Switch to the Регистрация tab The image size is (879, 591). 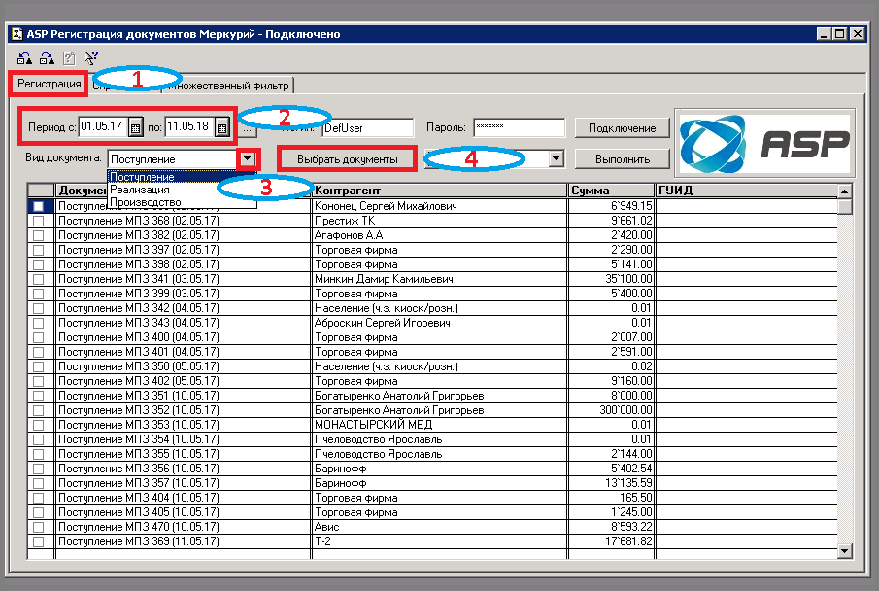[x=50, y=84]
